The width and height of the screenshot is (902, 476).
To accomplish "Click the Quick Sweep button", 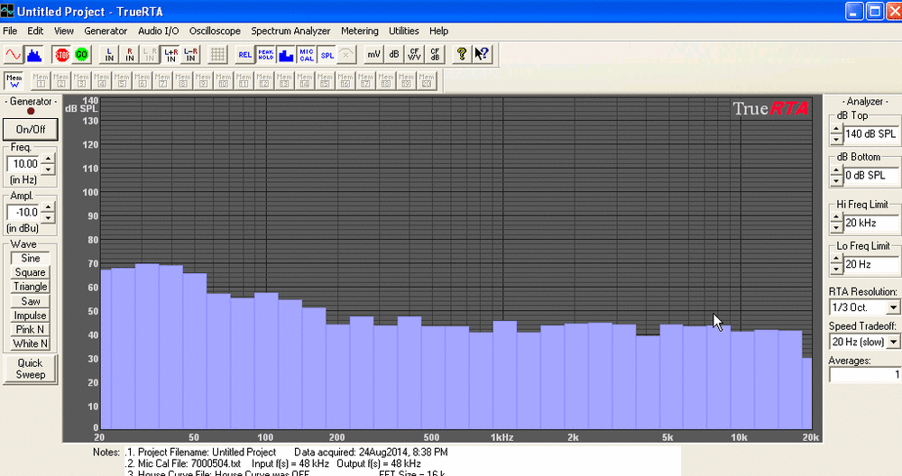I will (31, 369).
